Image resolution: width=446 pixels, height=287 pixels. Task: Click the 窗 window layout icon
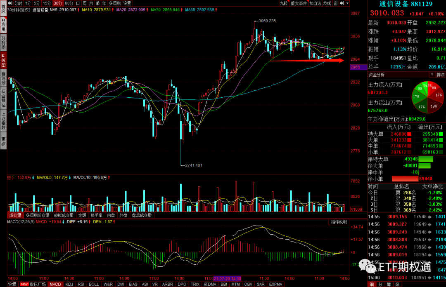coord(335,3)
